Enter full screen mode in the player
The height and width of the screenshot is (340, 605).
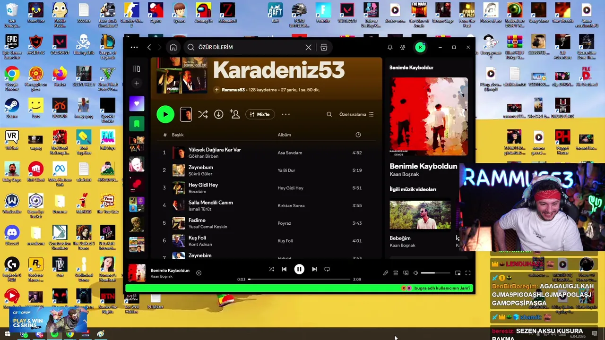pos(467,273)
